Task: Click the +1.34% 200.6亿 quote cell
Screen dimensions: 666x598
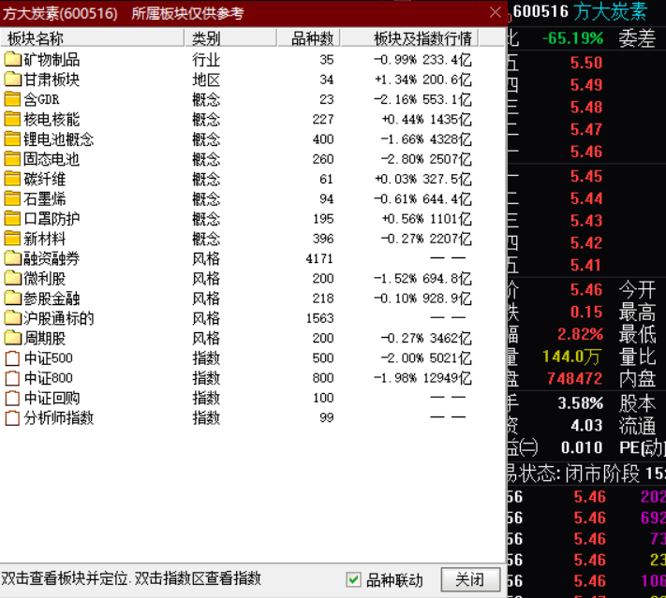Action: (422, 80)
